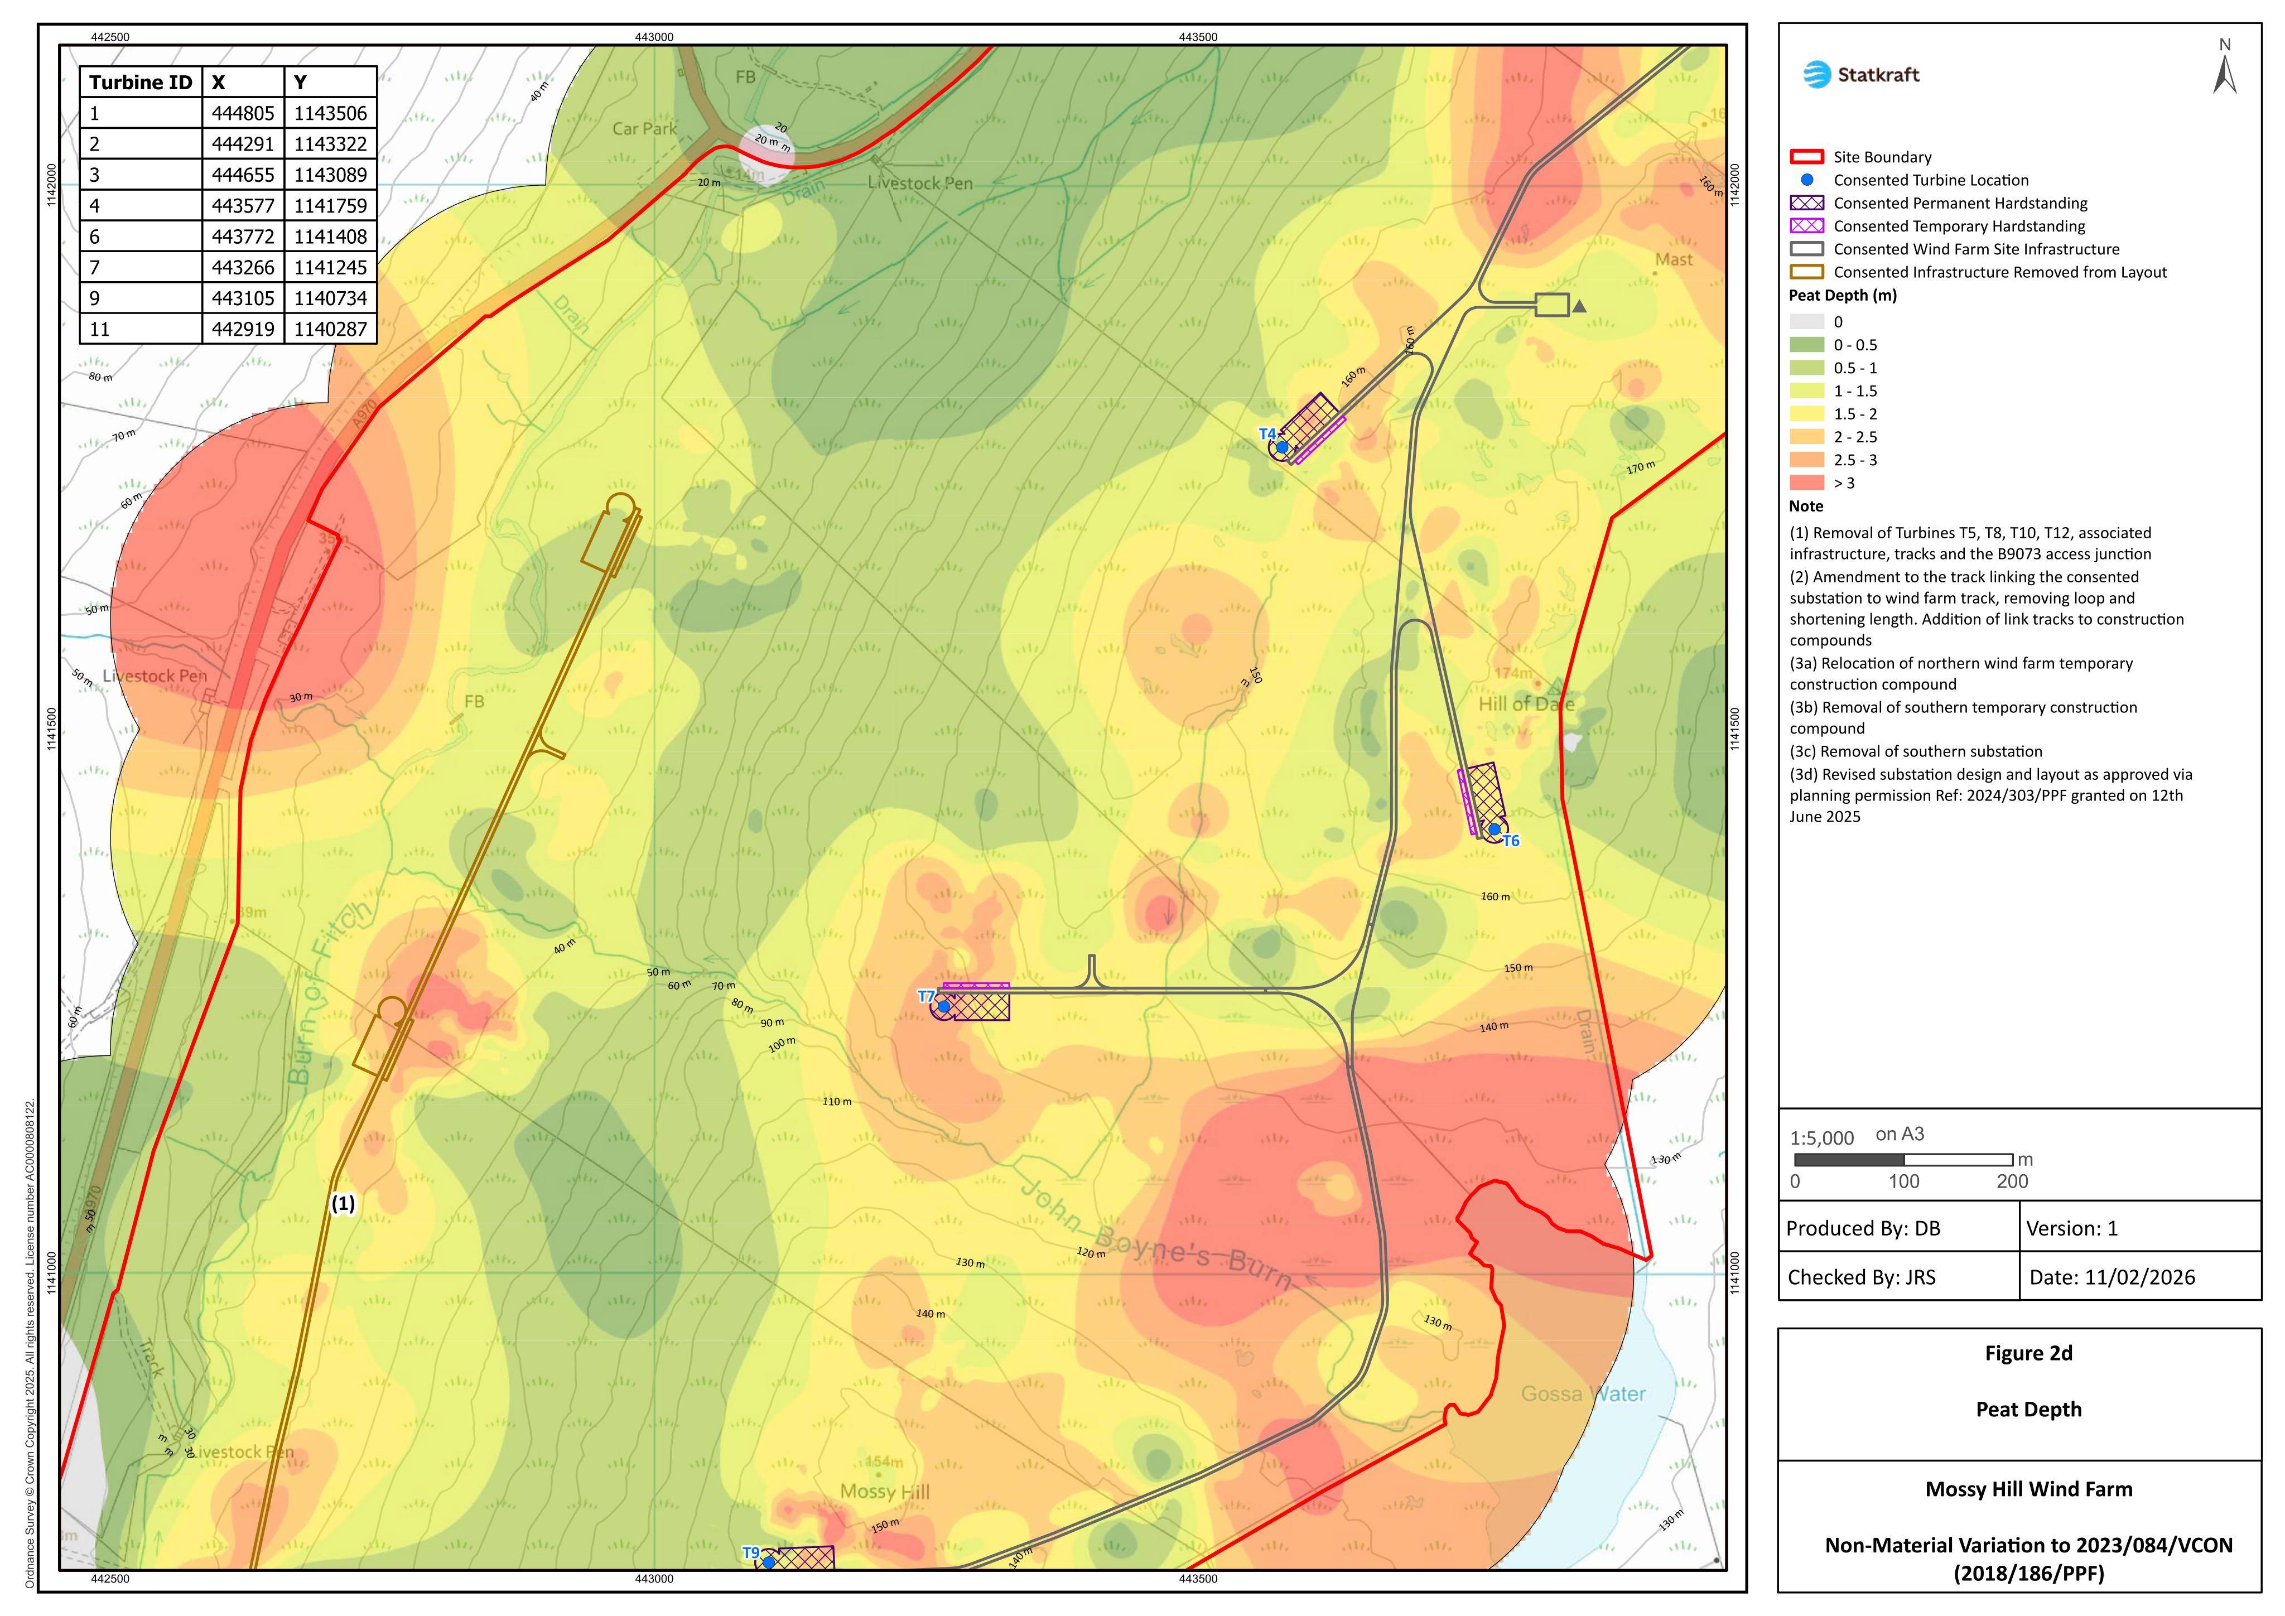This screenshot has width=2285, height=1616.
Task: Click the (1) note label on map
Action: (343, 1203)
